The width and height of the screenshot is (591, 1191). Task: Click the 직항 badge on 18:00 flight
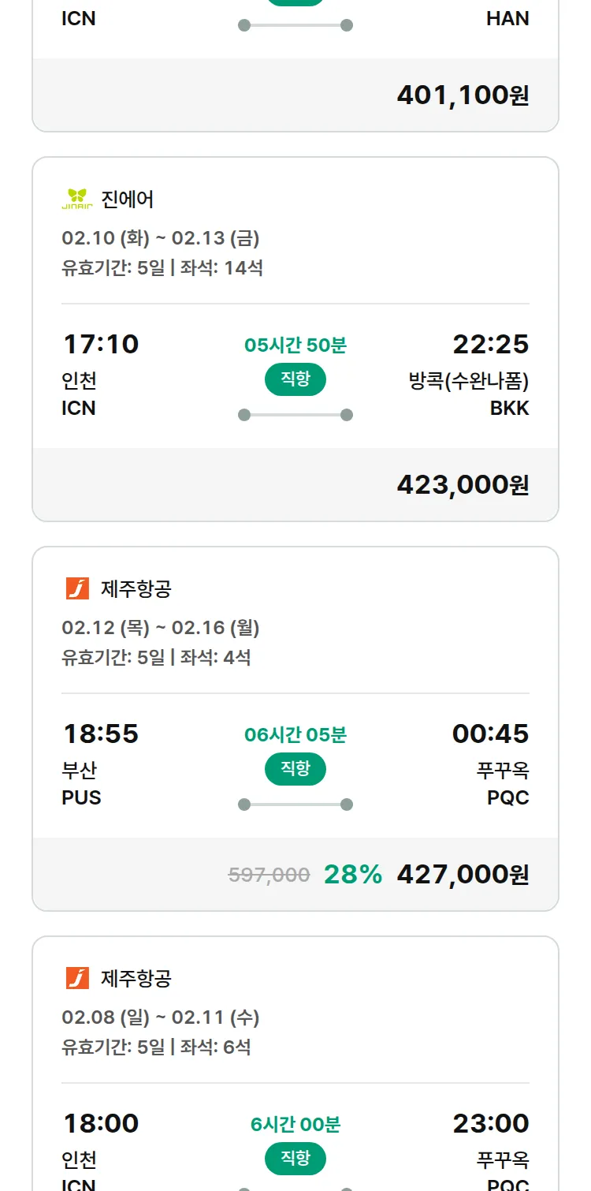pos(295,1159)
